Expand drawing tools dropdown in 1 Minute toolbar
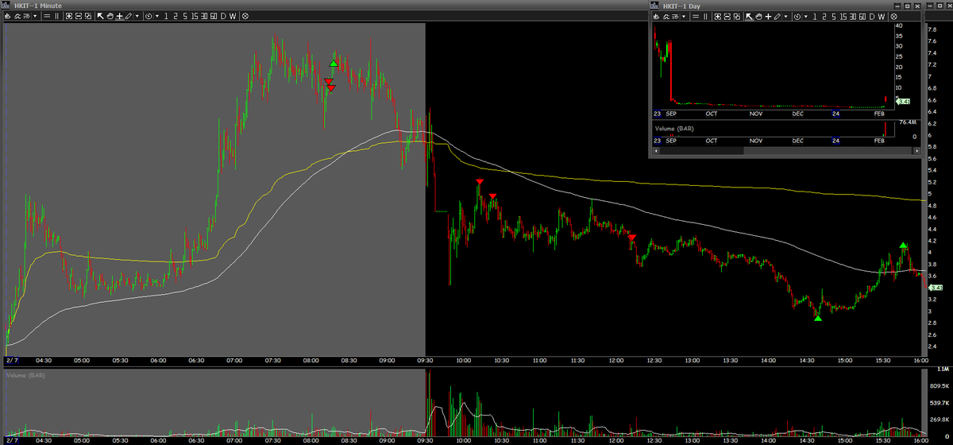Screen dimensions: 953x445 (x=137, y=16)
